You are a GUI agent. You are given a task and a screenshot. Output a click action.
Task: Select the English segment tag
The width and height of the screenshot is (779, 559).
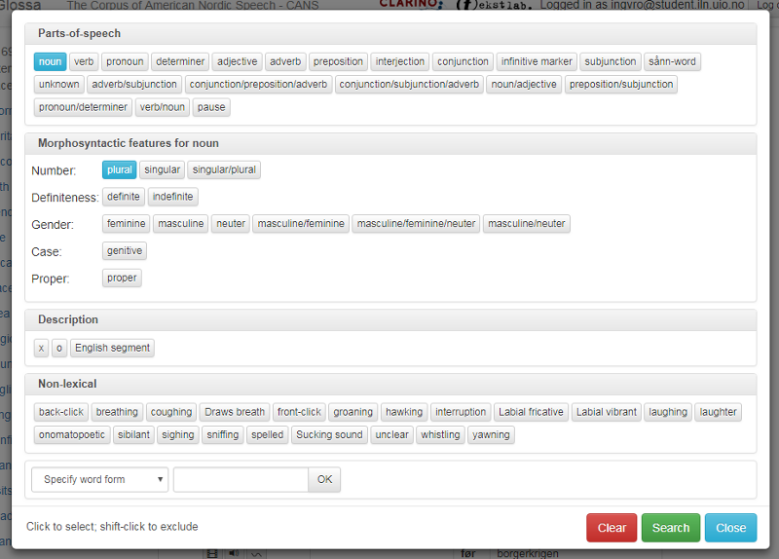[112, 348]
